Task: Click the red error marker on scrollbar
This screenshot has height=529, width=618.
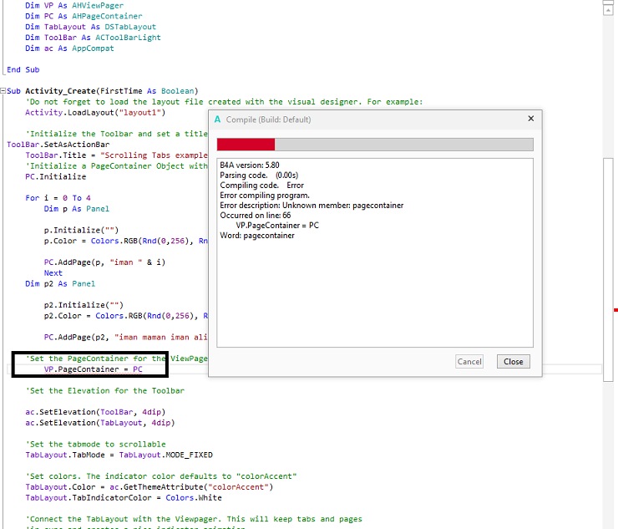Action: pyautogui.click(x=615, y=310)
